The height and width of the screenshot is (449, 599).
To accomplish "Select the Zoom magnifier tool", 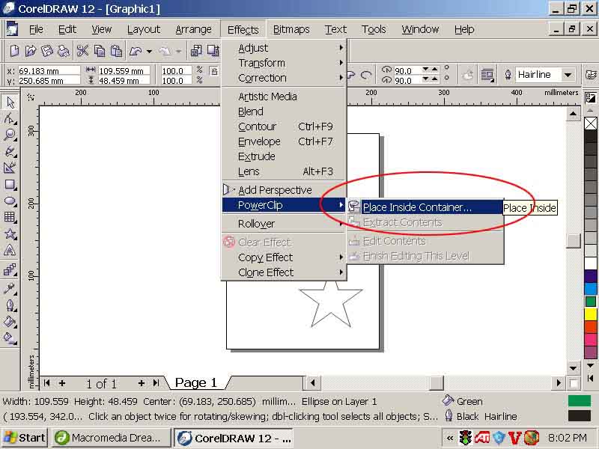I will pyautogui.click(x=10, y=135).
